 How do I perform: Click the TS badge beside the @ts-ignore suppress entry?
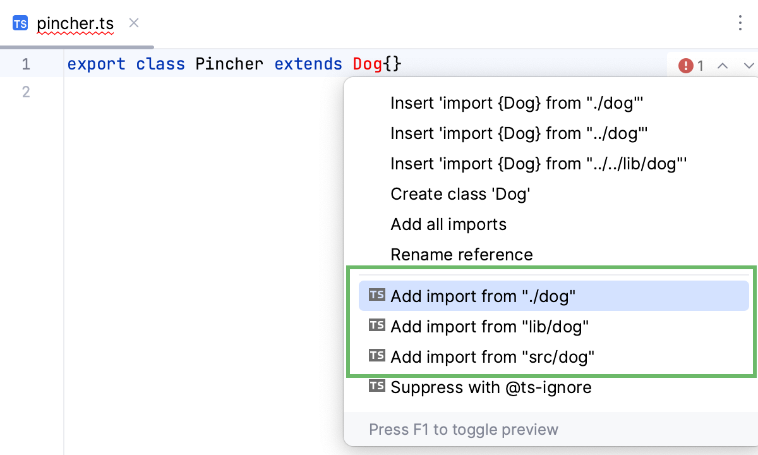pos(376,386)
